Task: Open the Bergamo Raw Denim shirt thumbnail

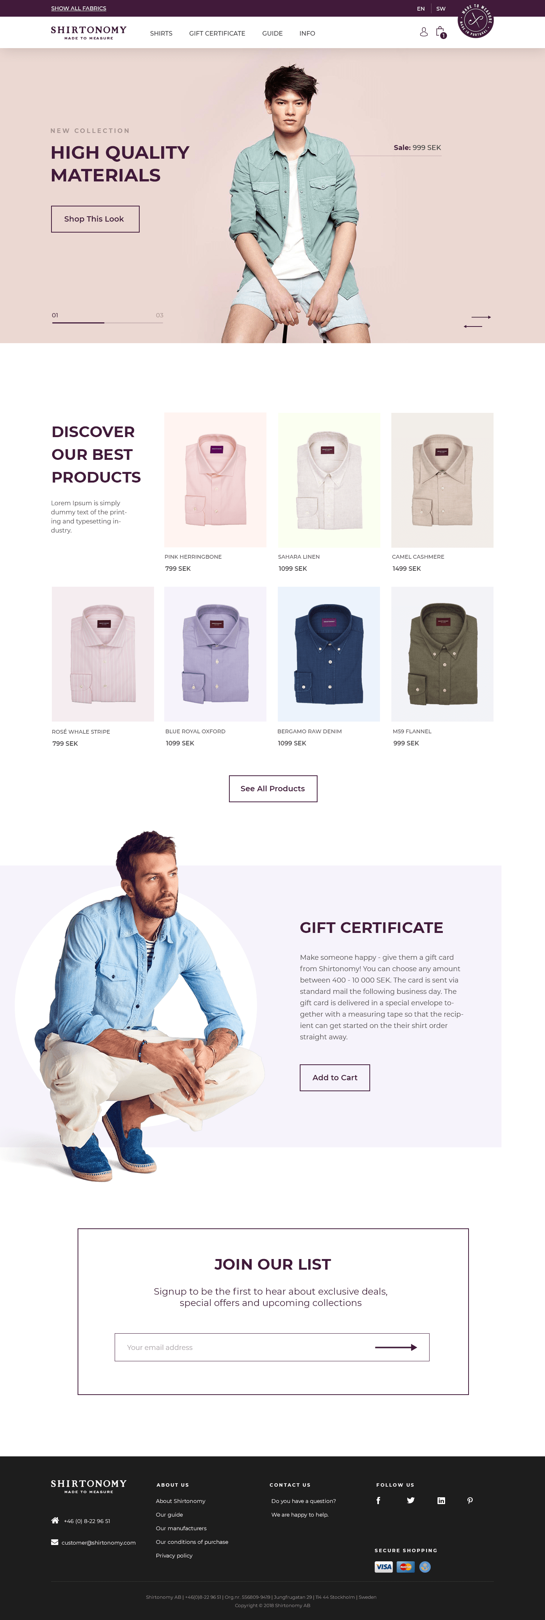Action: (329, 654)
